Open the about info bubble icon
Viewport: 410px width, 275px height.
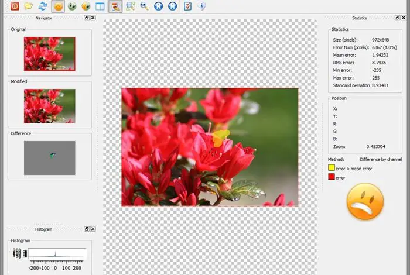(201, 6)
